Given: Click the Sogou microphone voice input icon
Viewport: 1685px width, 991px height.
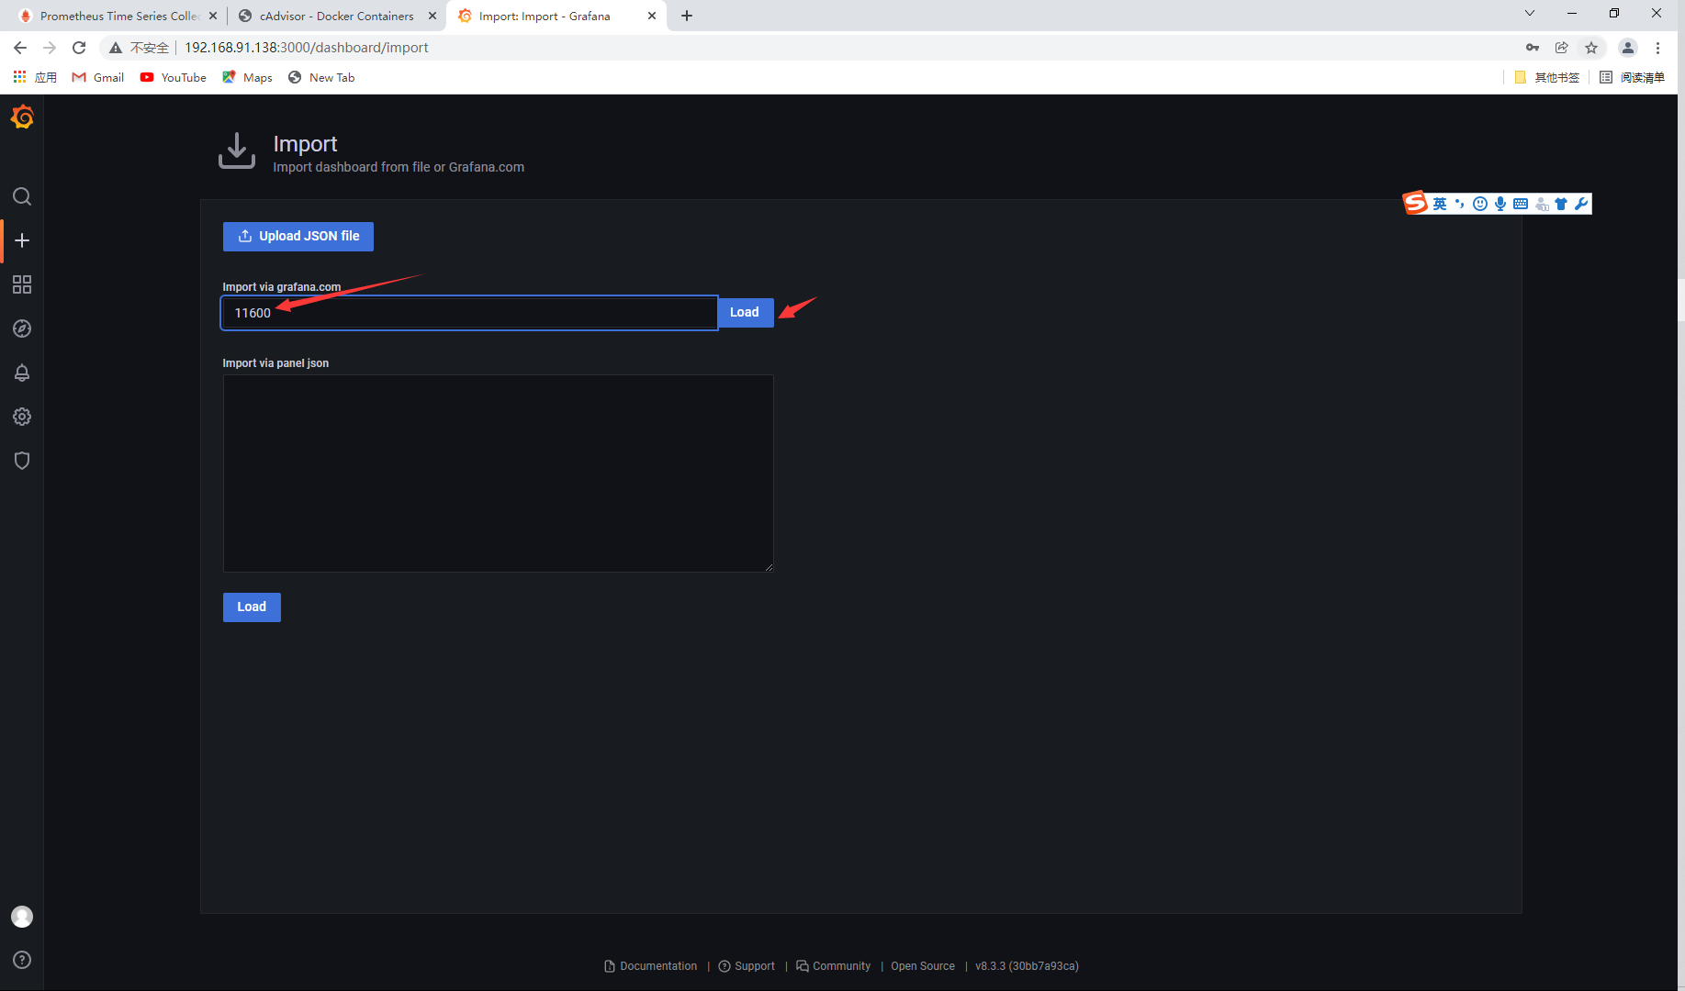Looking at the screenshot, I should [x=1500, y=204].
